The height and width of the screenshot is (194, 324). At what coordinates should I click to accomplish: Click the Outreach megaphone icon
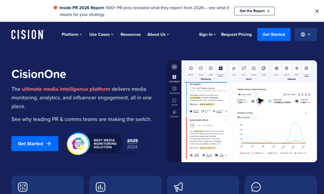click(x=174, y=112)
